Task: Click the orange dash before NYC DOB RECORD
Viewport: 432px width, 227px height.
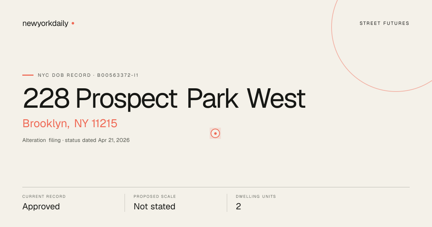Action: [28, 75]
